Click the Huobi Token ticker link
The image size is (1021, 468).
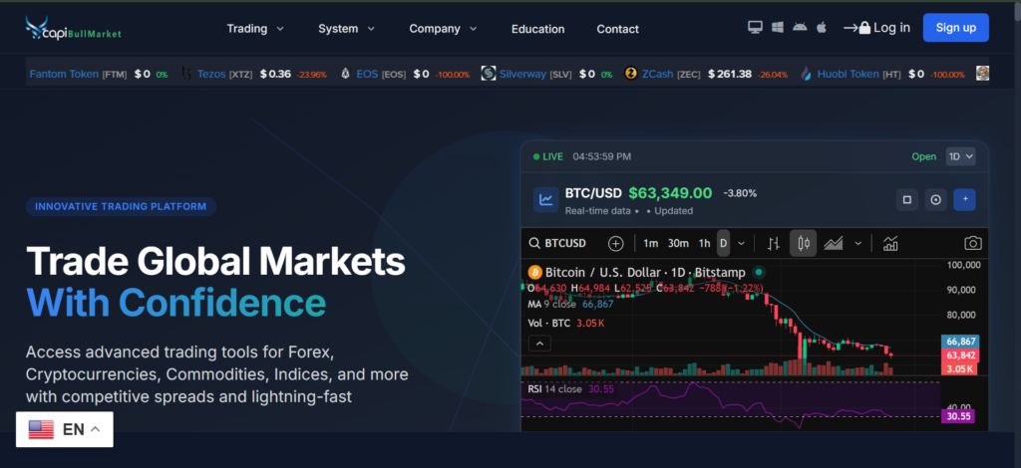[x=849, y=74]
